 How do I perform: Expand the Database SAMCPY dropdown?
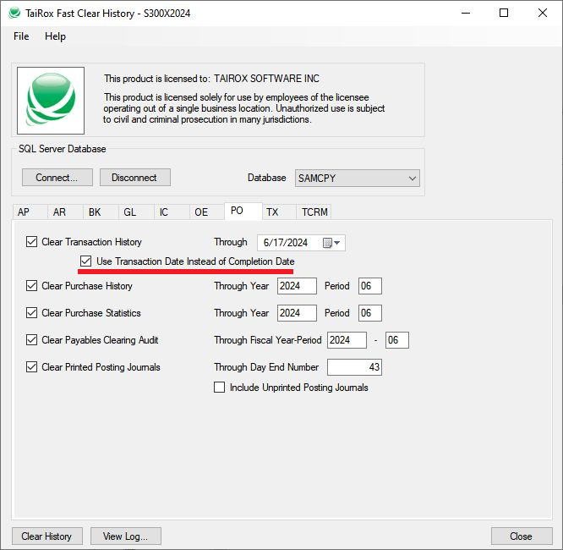click(358, 178)
